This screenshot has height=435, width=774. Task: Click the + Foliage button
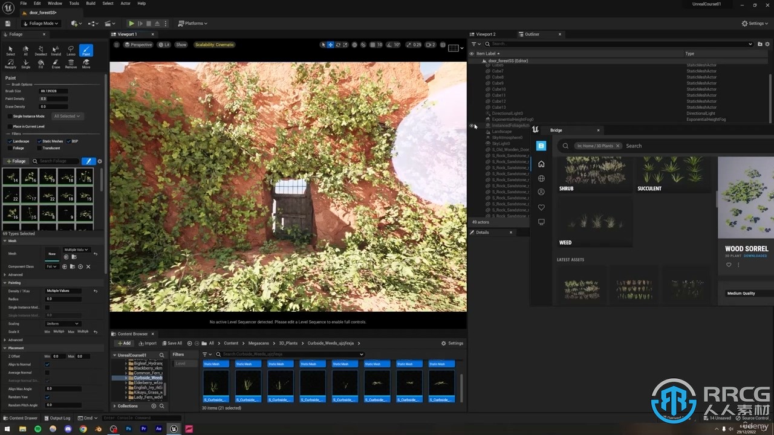(16, 161)
